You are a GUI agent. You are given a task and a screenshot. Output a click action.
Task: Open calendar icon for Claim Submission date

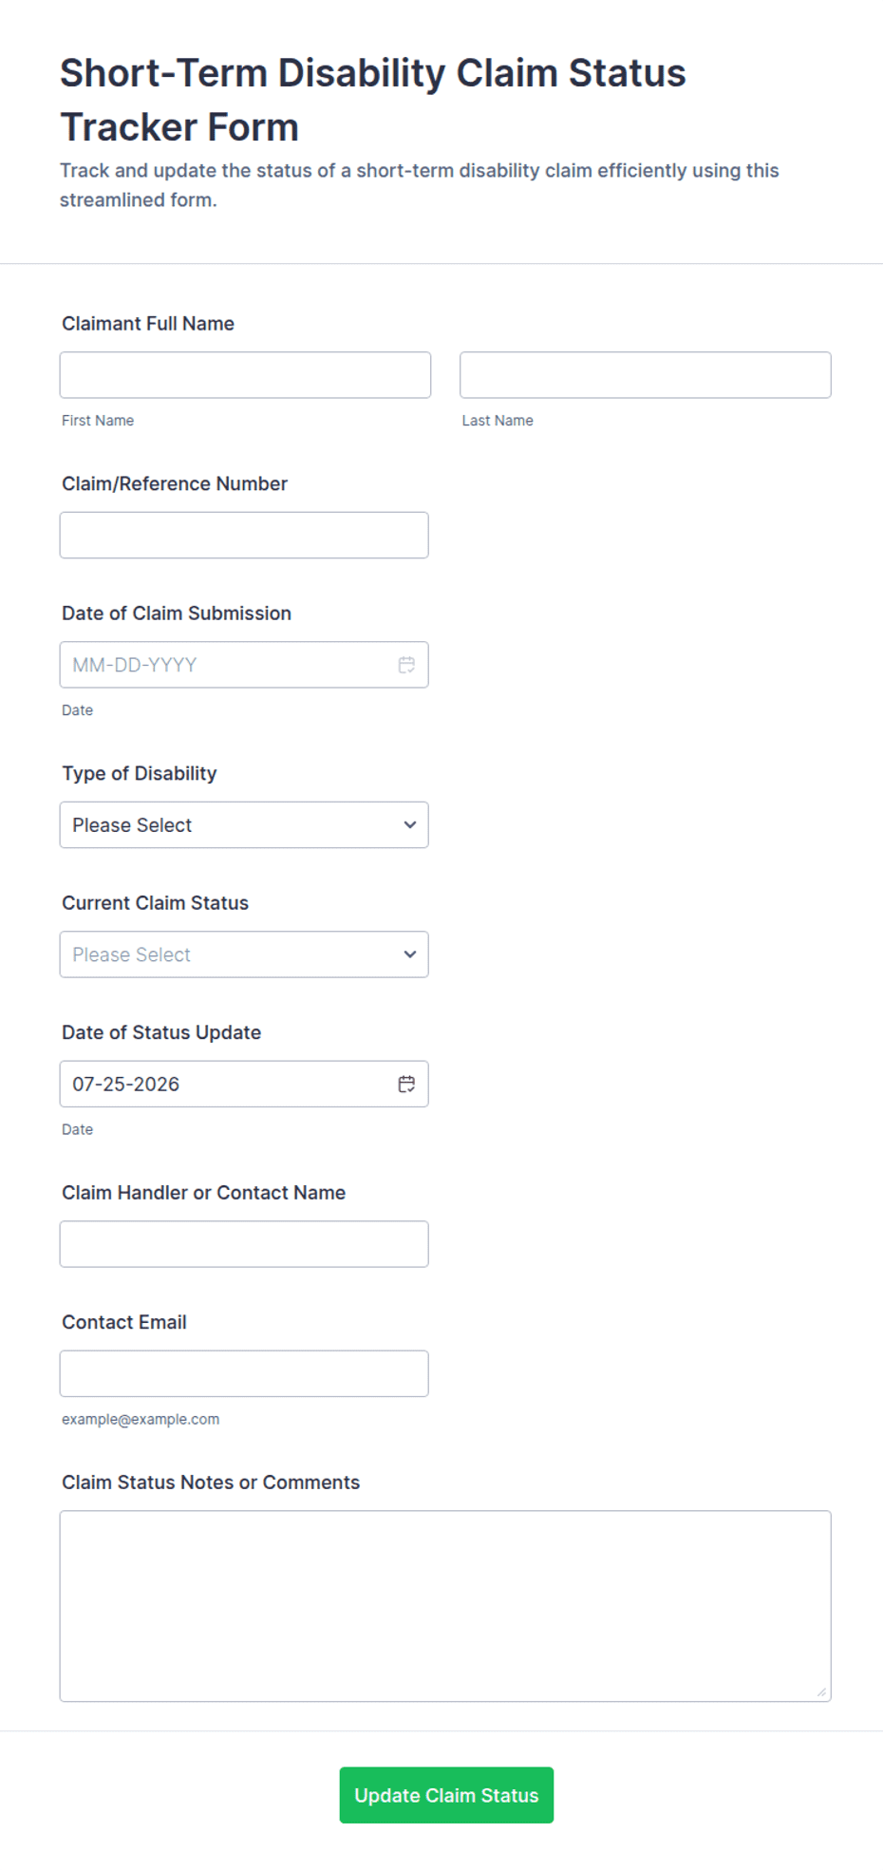click(406, 665)
